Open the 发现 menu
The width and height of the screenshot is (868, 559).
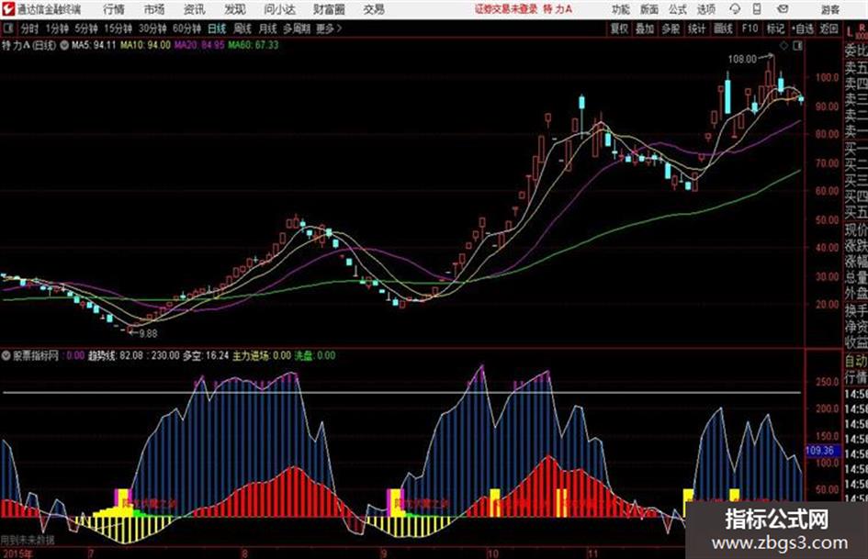tap(235, 9)
